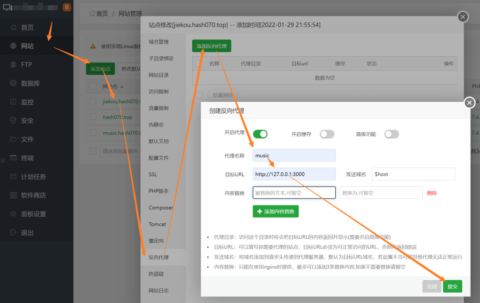
Task: Open the jiekou.hash070 site link
Action: pyautogui.click(x=122, y=101)
